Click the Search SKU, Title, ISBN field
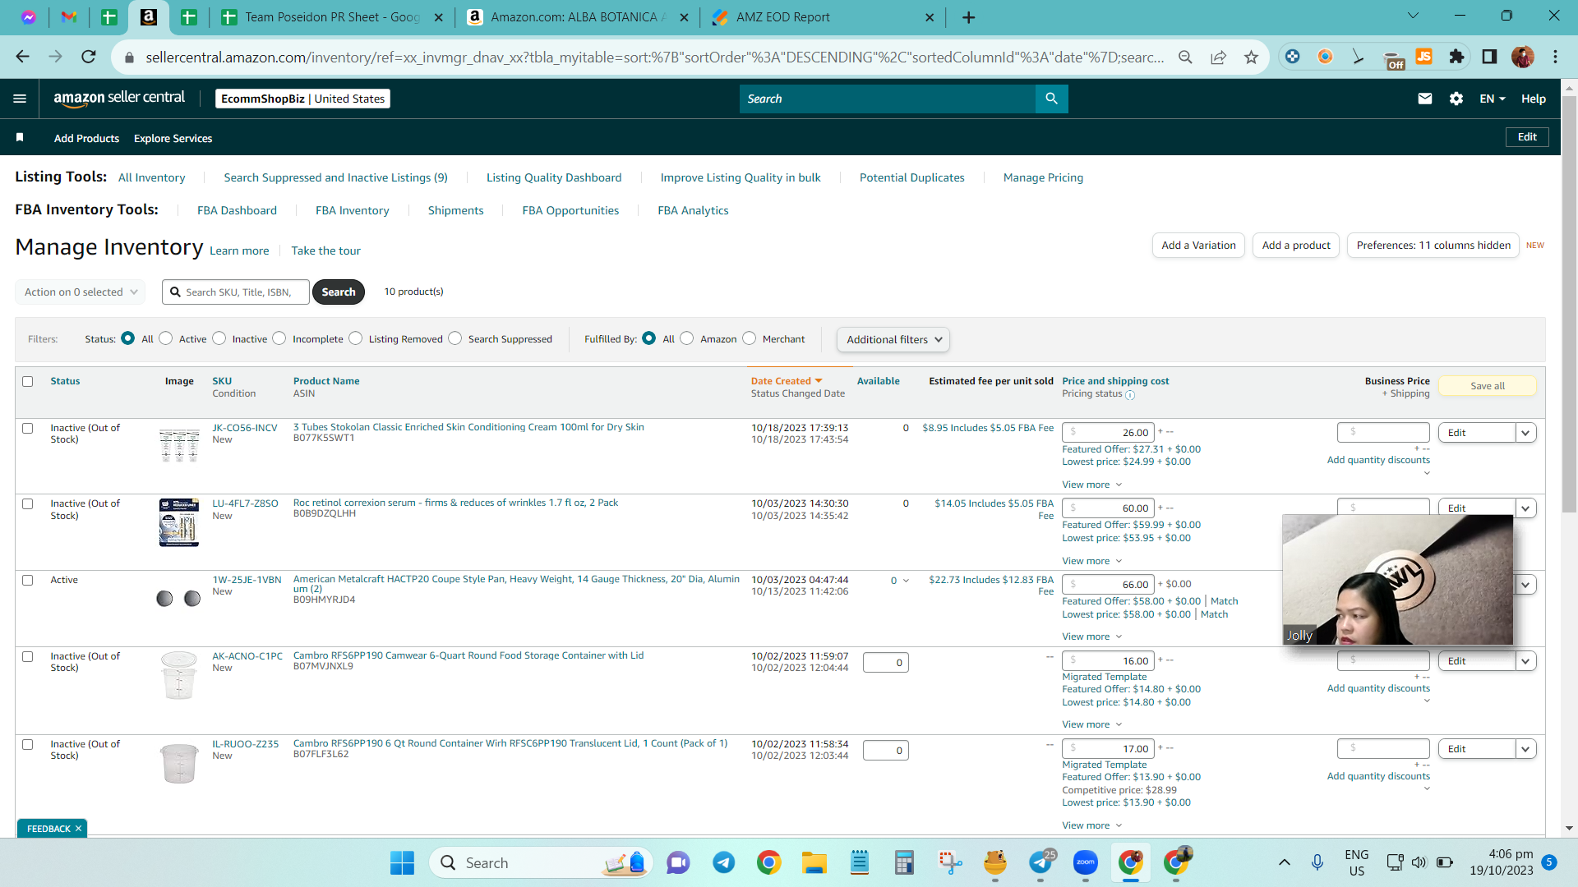 [x=236, y=292]
